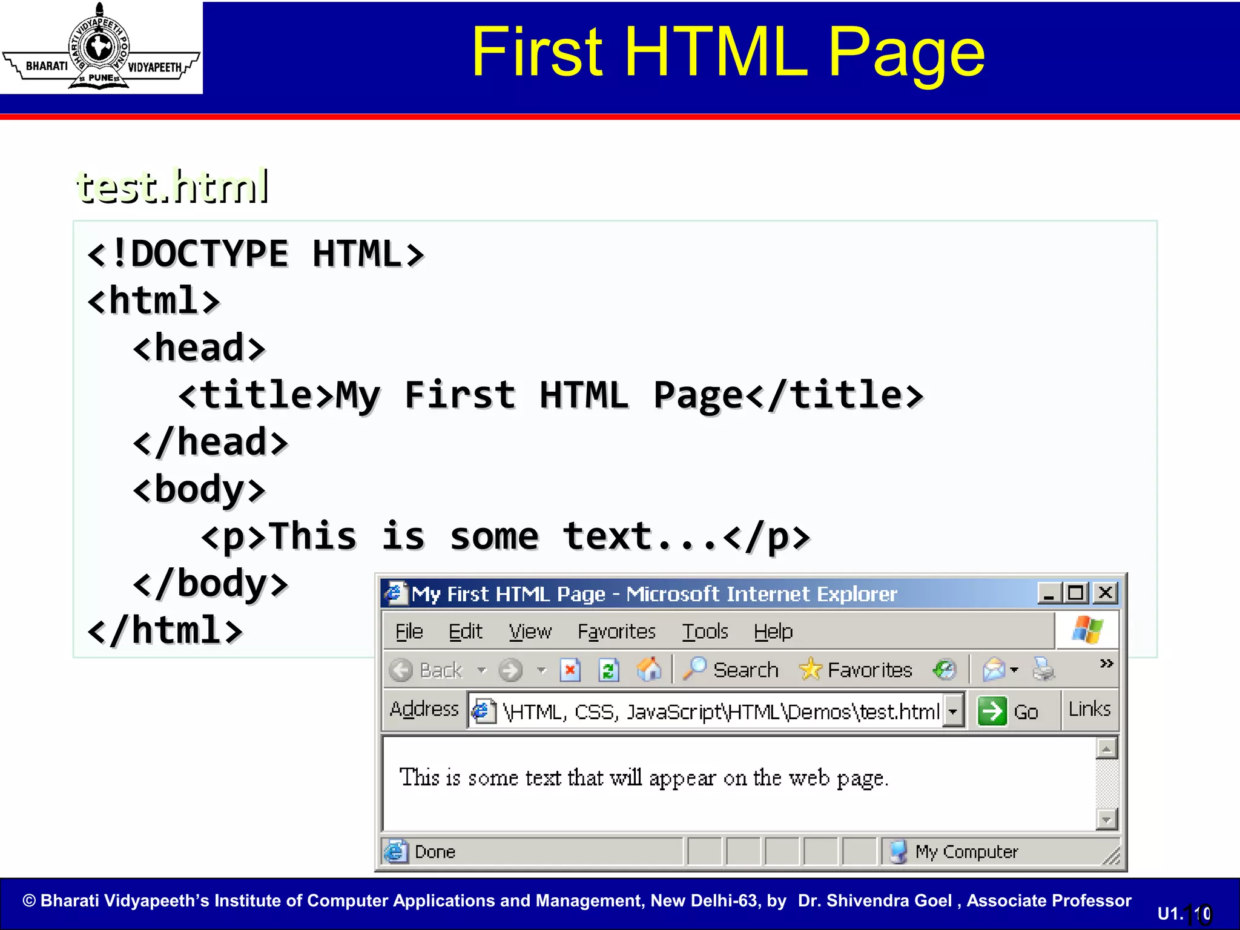Click the First HTML Page slide title
1240x930 pixels.
click(x=728, y=53)
